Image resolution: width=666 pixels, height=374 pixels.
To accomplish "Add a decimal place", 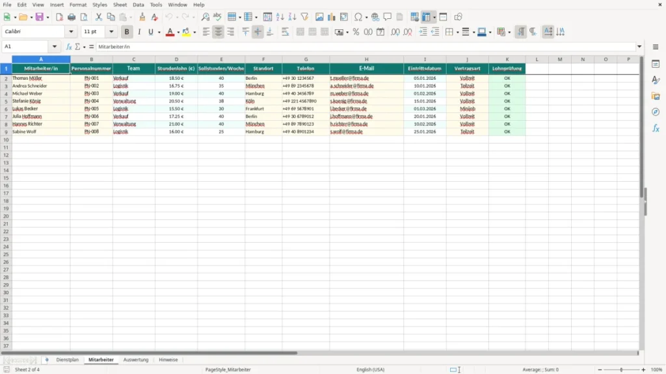I will coord(395,32).
